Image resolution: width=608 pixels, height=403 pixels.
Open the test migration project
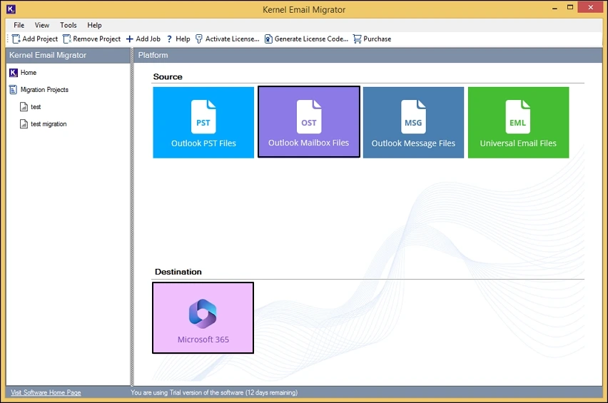click(49, 124)
